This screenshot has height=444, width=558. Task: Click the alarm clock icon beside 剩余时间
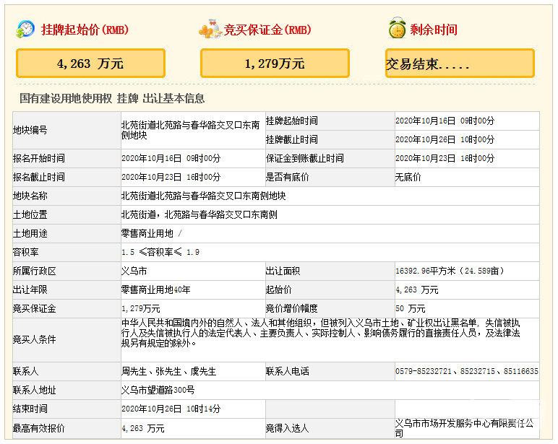coord(396,30)
